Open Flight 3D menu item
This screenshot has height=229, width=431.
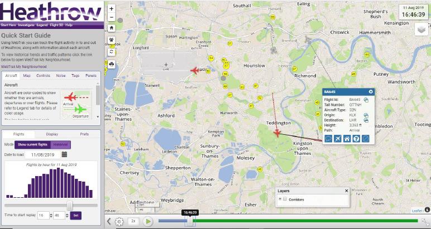pyautogui.click(x=56, y=25)
